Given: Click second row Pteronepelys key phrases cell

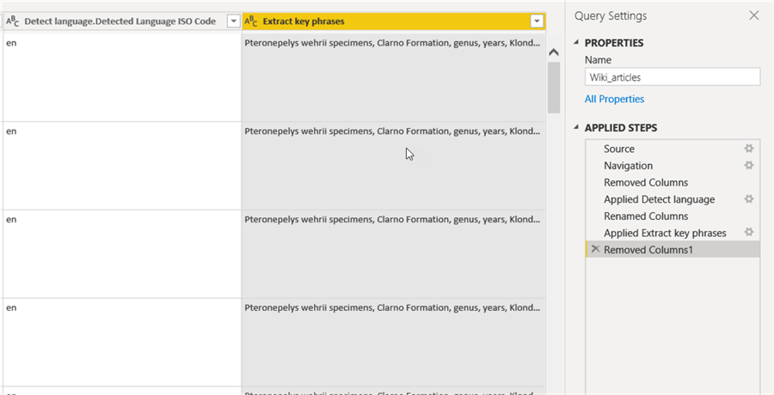Looking at the screenshot, I should 394,166.
